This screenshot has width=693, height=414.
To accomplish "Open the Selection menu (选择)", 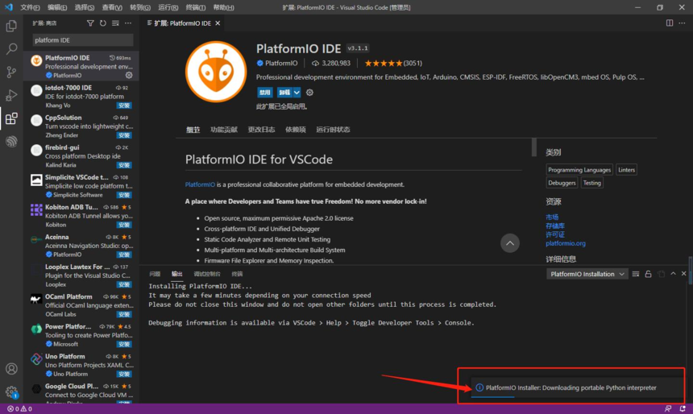I will (85, 7).
